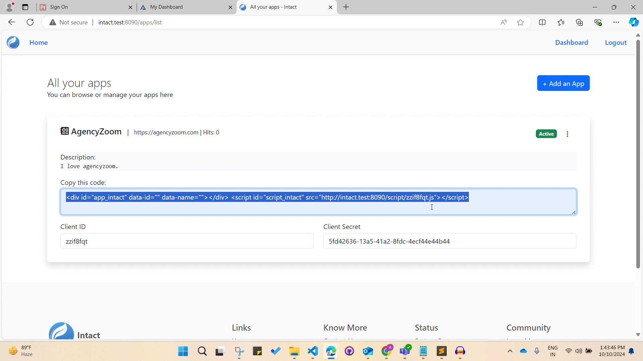The width and height of the screenshot is (643, 361).
Task: Reload the page with the refresh icon
Action: 30,22
